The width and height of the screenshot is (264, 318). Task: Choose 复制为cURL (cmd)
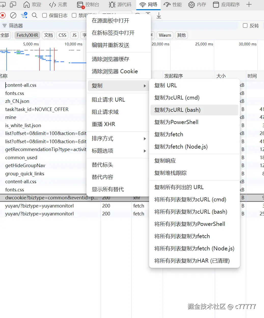coord(194,98)
